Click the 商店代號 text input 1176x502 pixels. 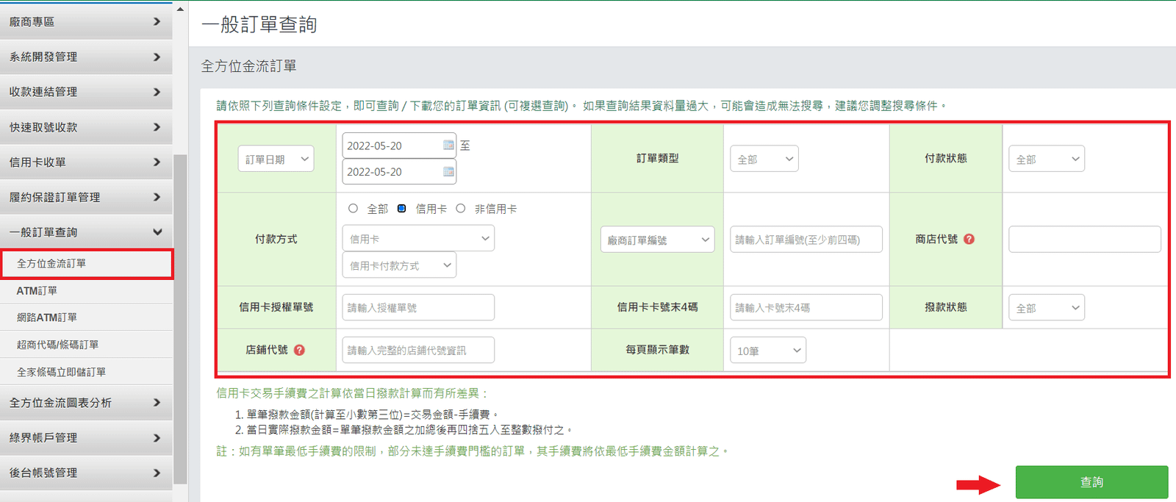click(1085, 240)
